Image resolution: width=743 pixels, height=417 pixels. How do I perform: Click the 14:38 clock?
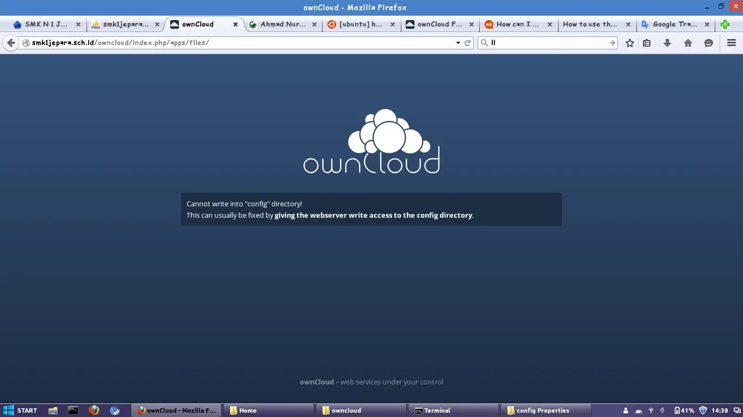tap(720, 410)
